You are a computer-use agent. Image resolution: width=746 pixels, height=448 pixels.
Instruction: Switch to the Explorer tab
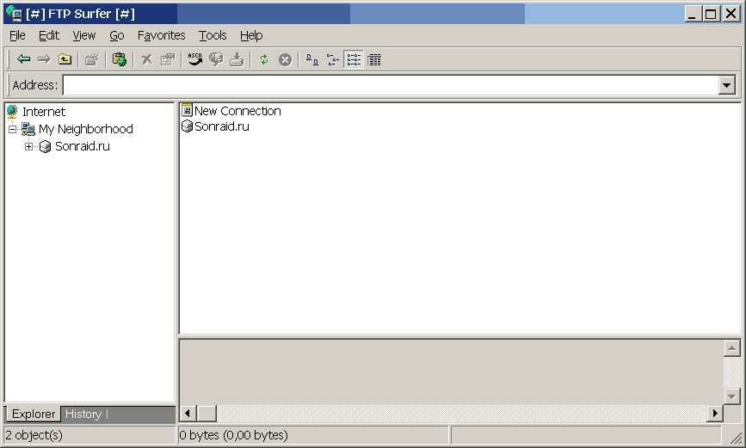pyautogui.click(x=34, y=414)
